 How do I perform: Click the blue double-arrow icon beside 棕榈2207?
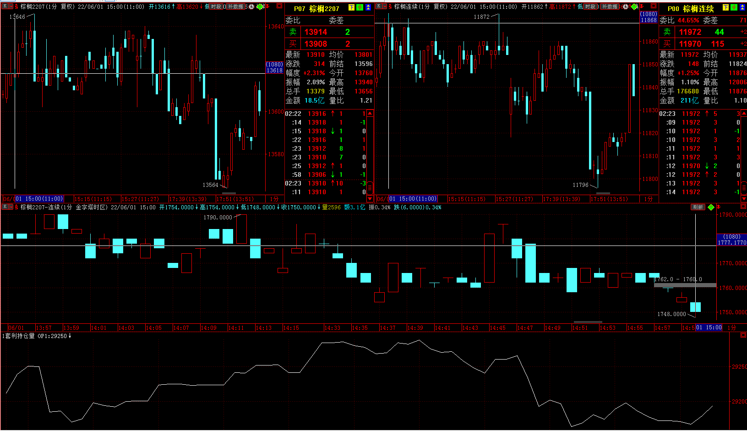(368, 8)
